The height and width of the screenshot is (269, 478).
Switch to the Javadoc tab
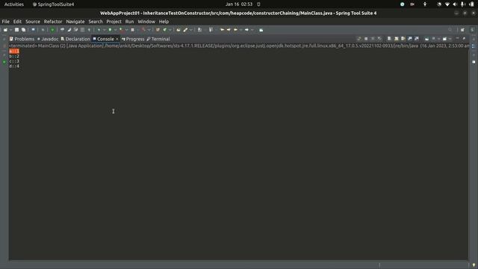48,39
